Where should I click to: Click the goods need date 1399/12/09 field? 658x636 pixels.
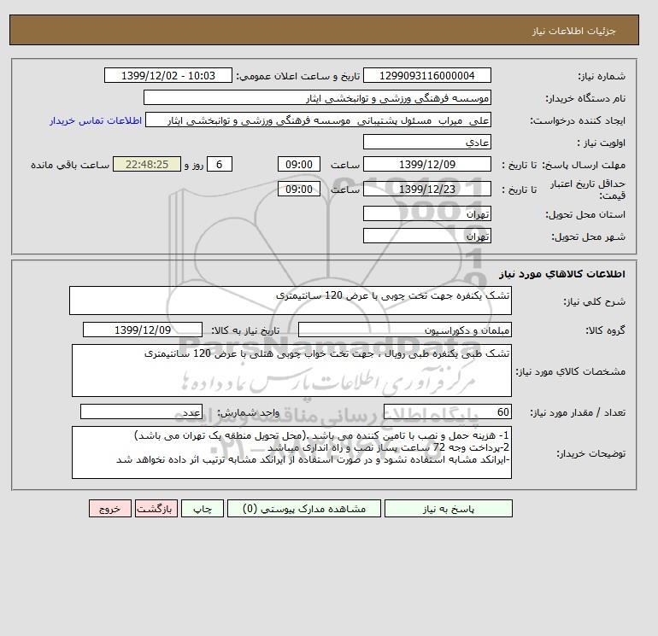tap(143, 330)
